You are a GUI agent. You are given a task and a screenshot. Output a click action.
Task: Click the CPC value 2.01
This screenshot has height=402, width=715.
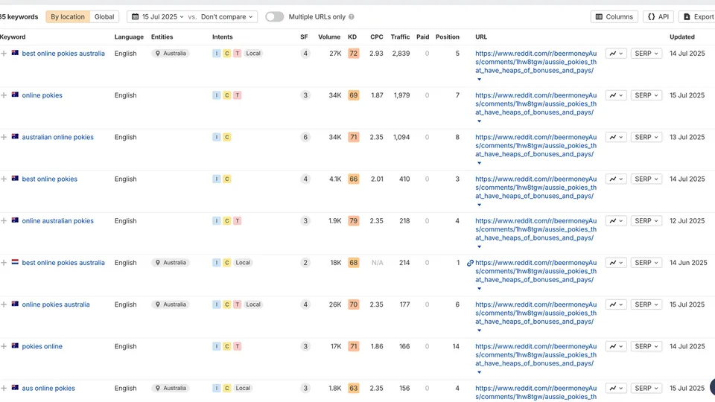[x=377, y=179]
